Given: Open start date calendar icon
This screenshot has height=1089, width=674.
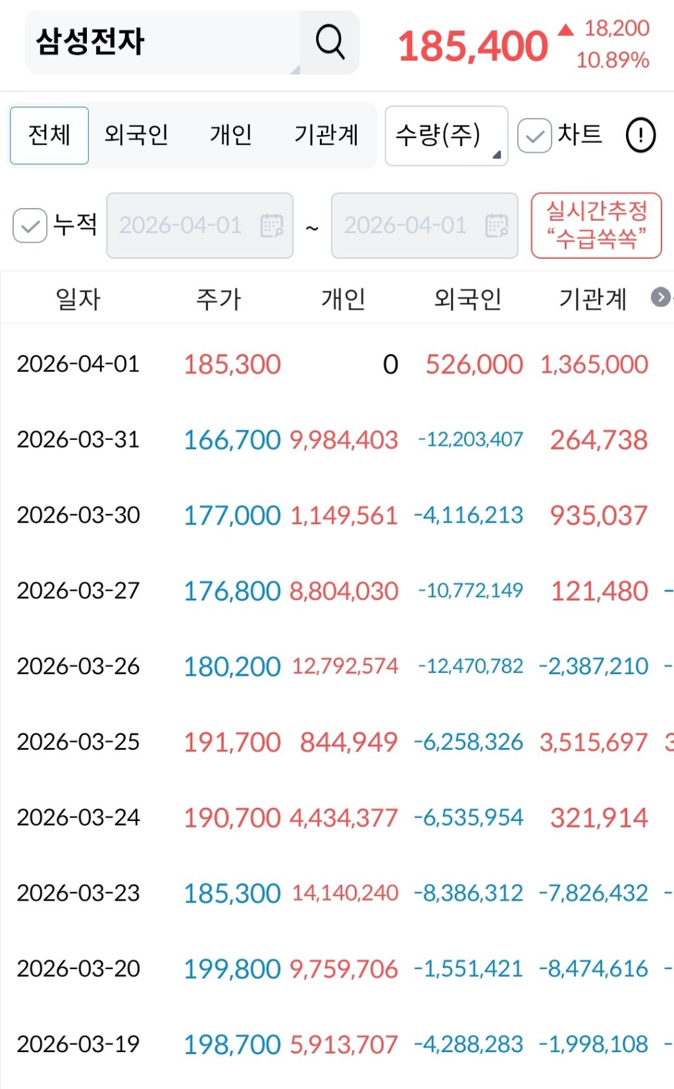Looking at the screenshot, I should point(272,226).
